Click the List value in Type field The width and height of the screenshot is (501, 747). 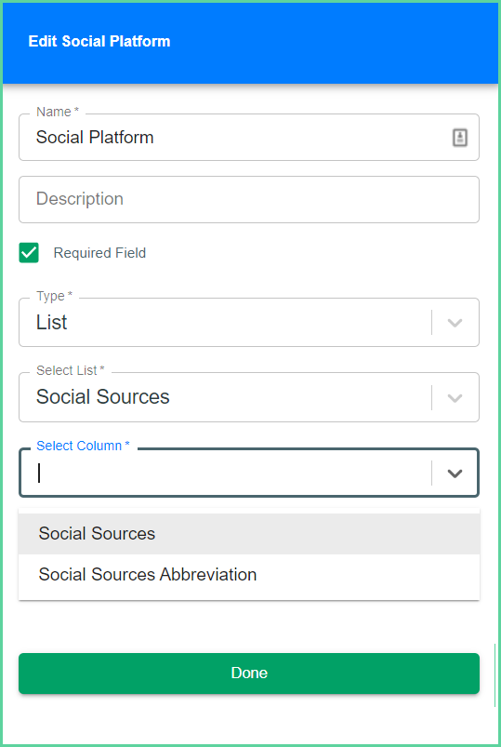51,323
